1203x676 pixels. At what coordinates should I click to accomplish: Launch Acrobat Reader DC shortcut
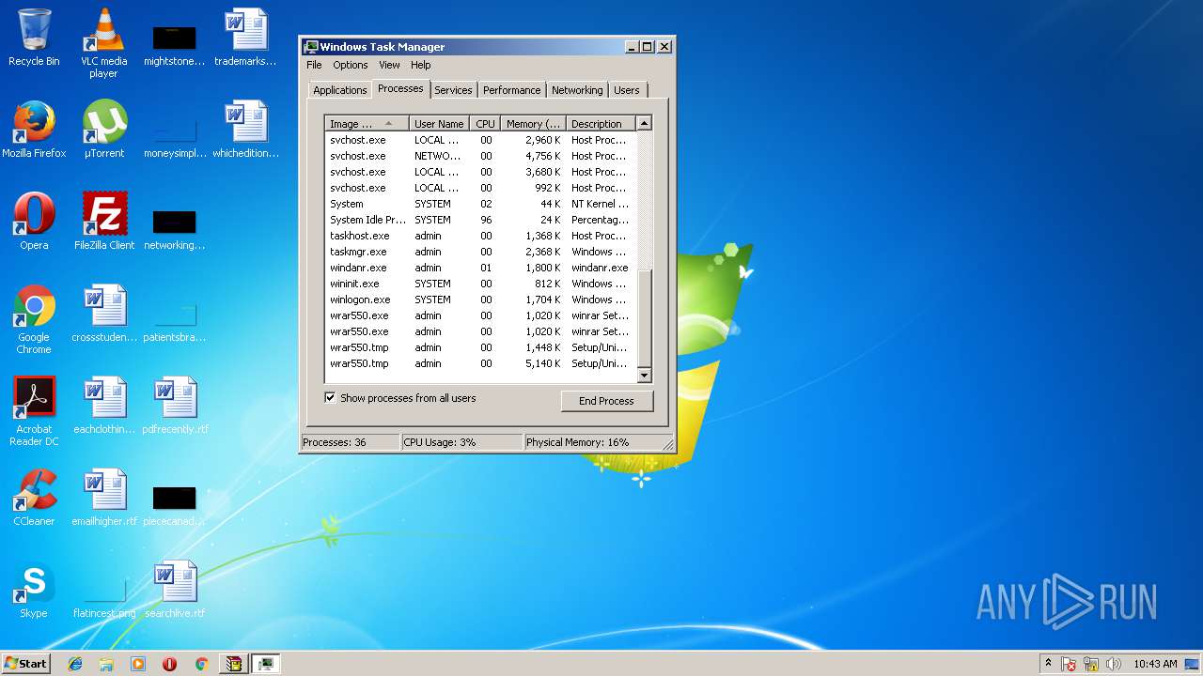tap(34, 411)
